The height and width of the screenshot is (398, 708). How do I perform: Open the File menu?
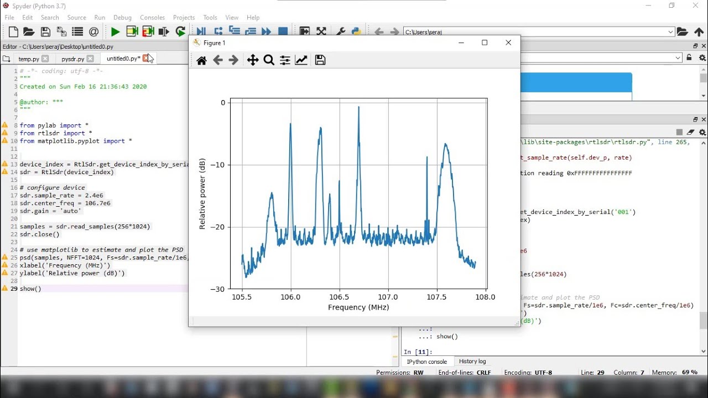9,18
